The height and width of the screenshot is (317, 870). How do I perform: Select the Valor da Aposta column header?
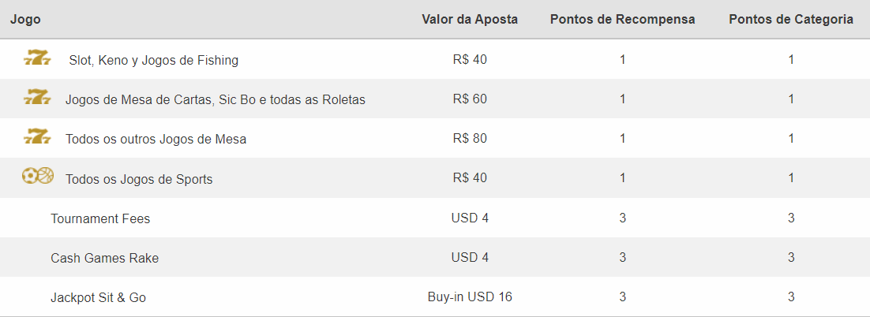(470, 20)
